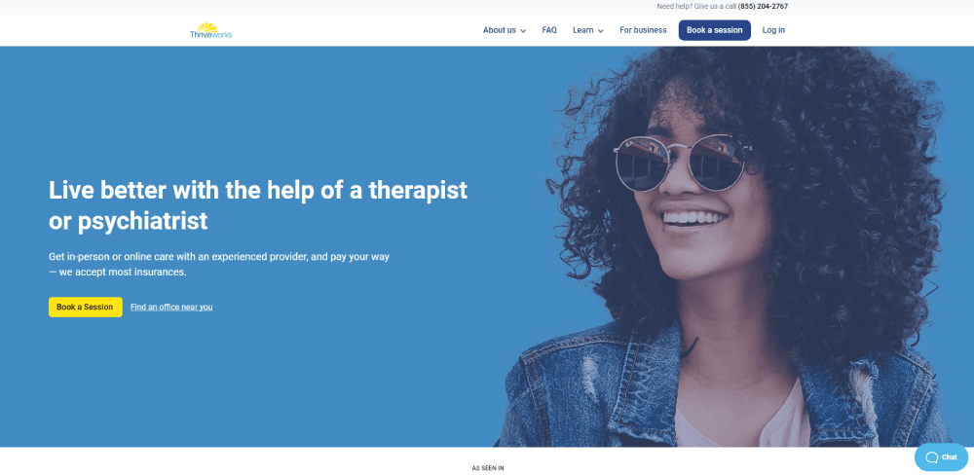The height and width of the screenshot is (475, 974).
Task: Click the Need help? Give us a call text
Action: coord(696,7)
